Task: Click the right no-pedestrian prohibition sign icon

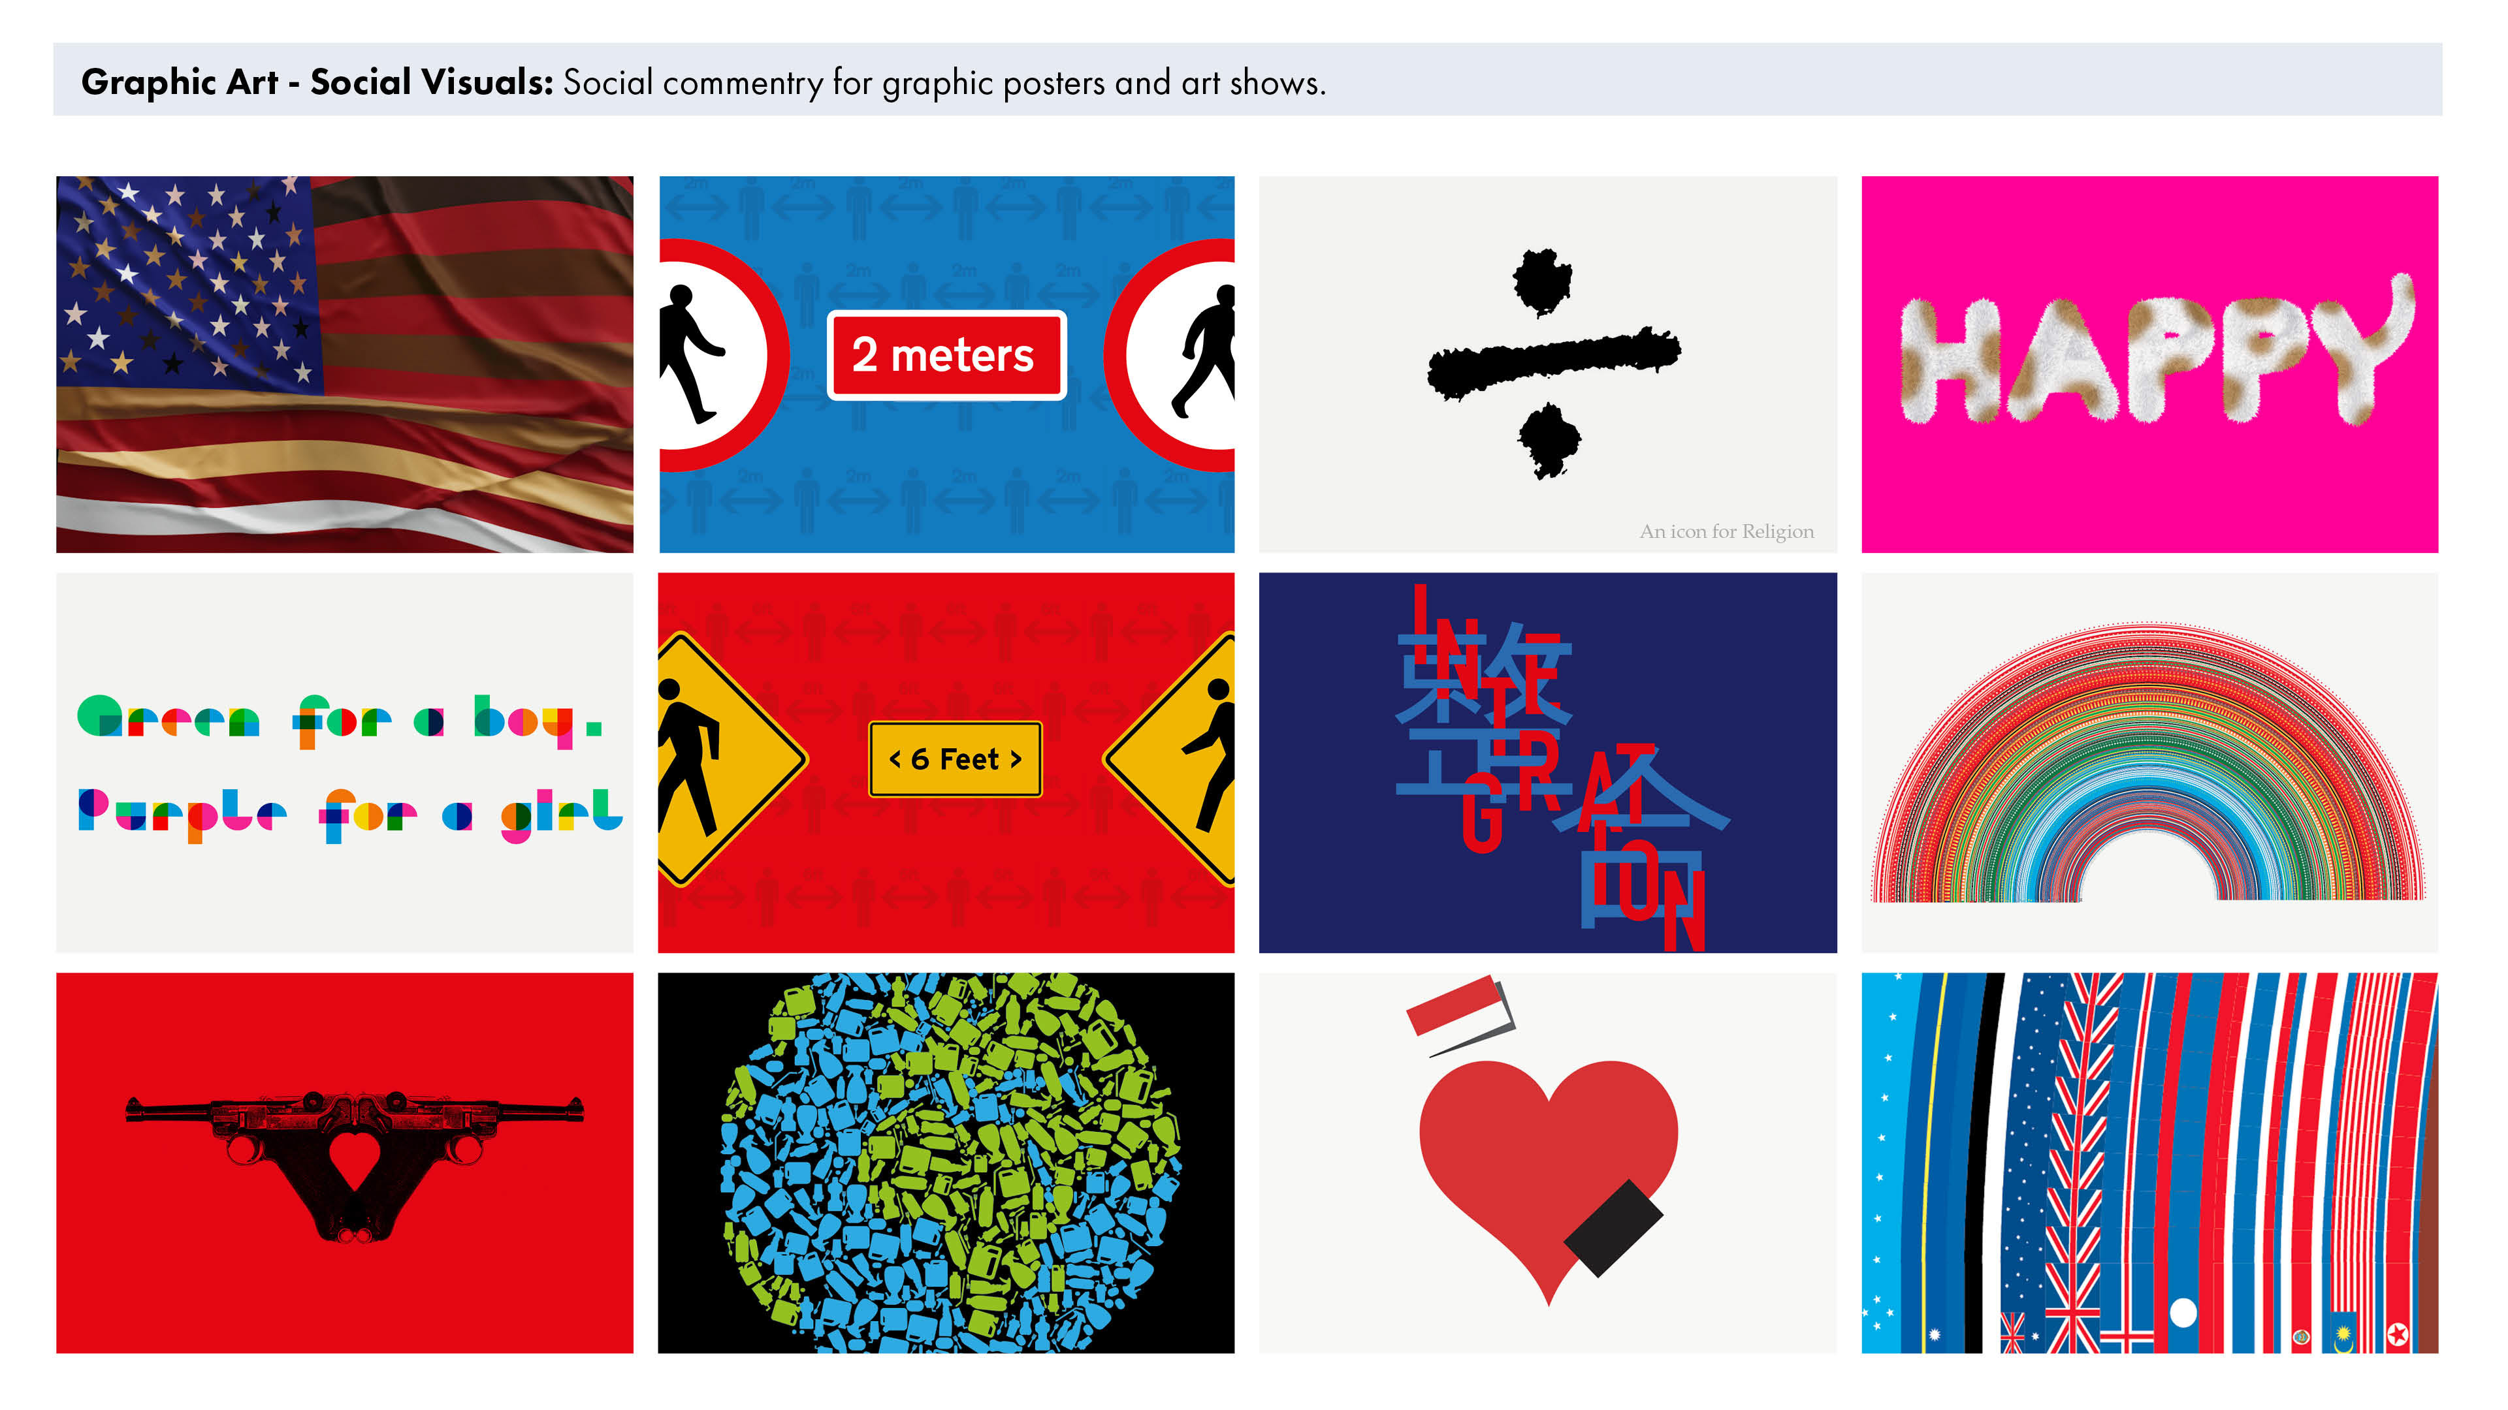Action: pos(1170,355)
